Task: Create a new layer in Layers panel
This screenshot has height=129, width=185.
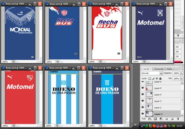Action: pos(172,119)
